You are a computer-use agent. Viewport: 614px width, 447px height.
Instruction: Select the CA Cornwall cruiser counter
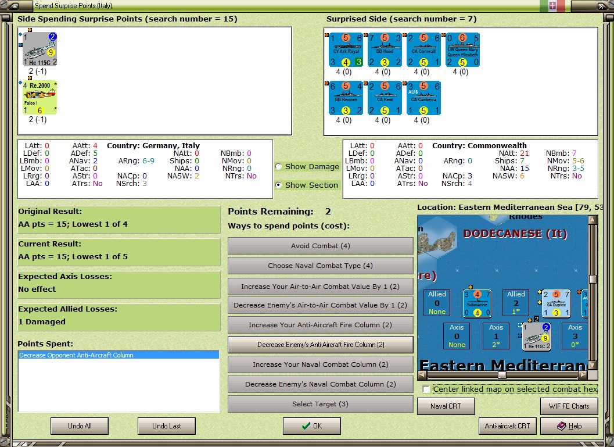click(423, 50)
